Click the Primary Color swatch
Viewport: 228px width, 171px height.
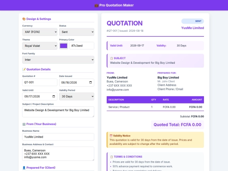63,46
